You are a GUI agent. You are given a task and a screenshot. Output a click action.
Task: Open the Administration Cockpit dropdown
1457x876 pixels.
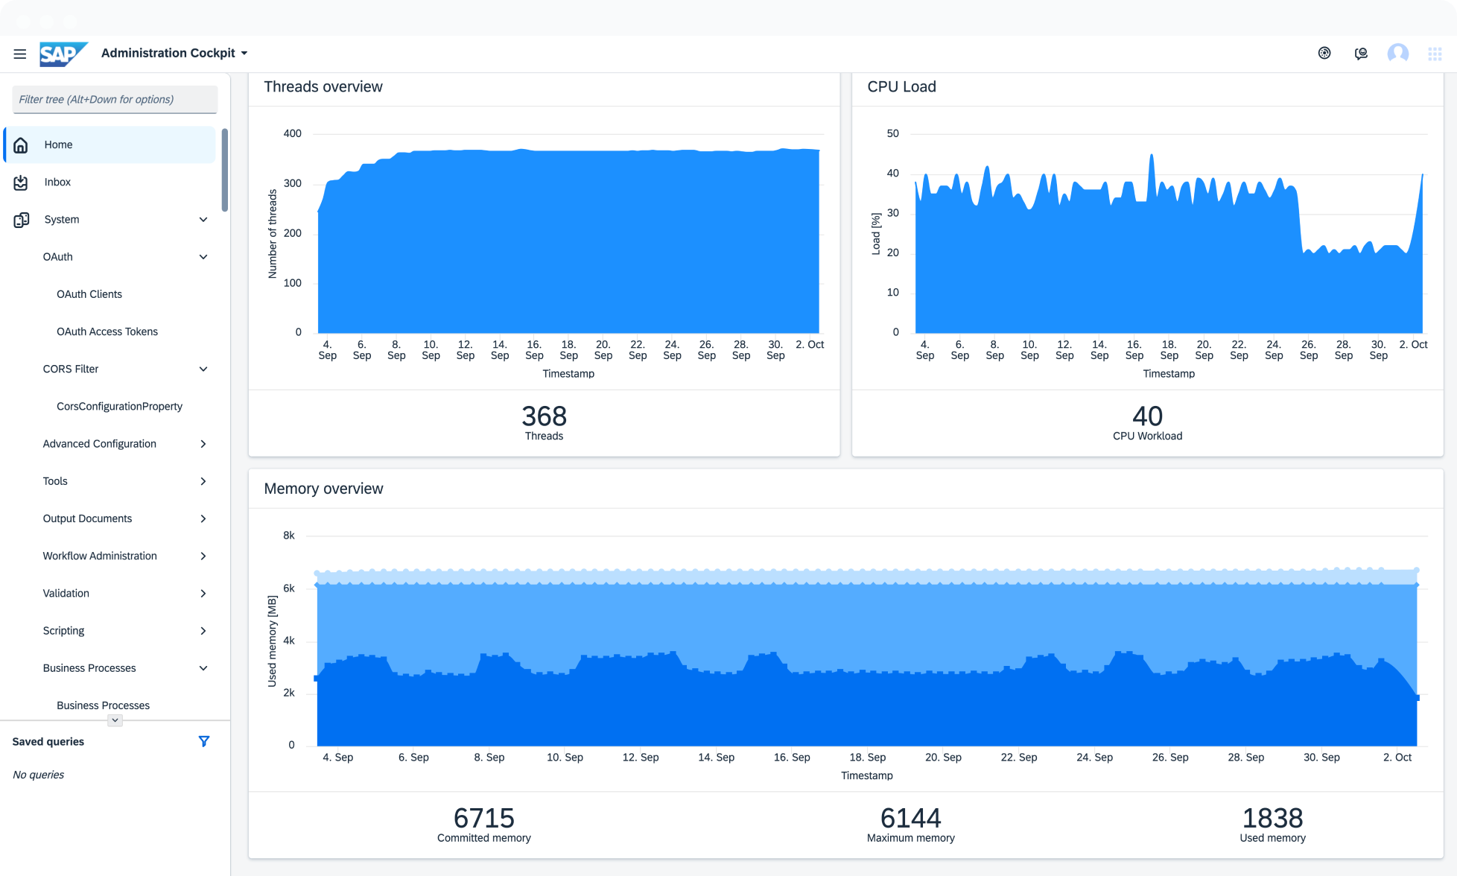click(x=174, y=53)
